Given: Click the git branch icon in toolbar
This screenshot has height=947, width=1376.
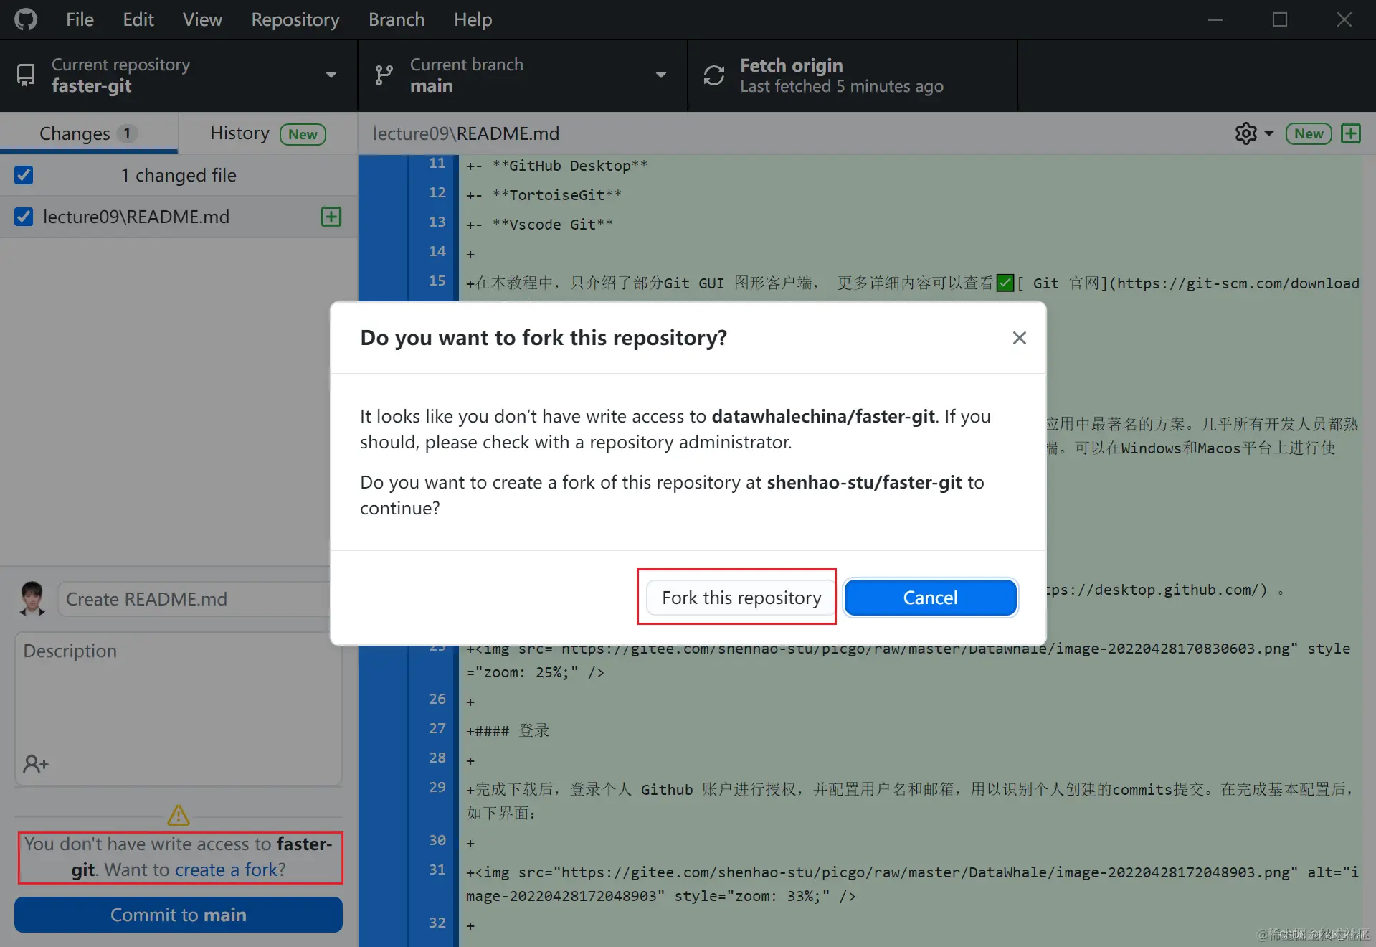Looking at the screenshot, I should tap(384, 75).
